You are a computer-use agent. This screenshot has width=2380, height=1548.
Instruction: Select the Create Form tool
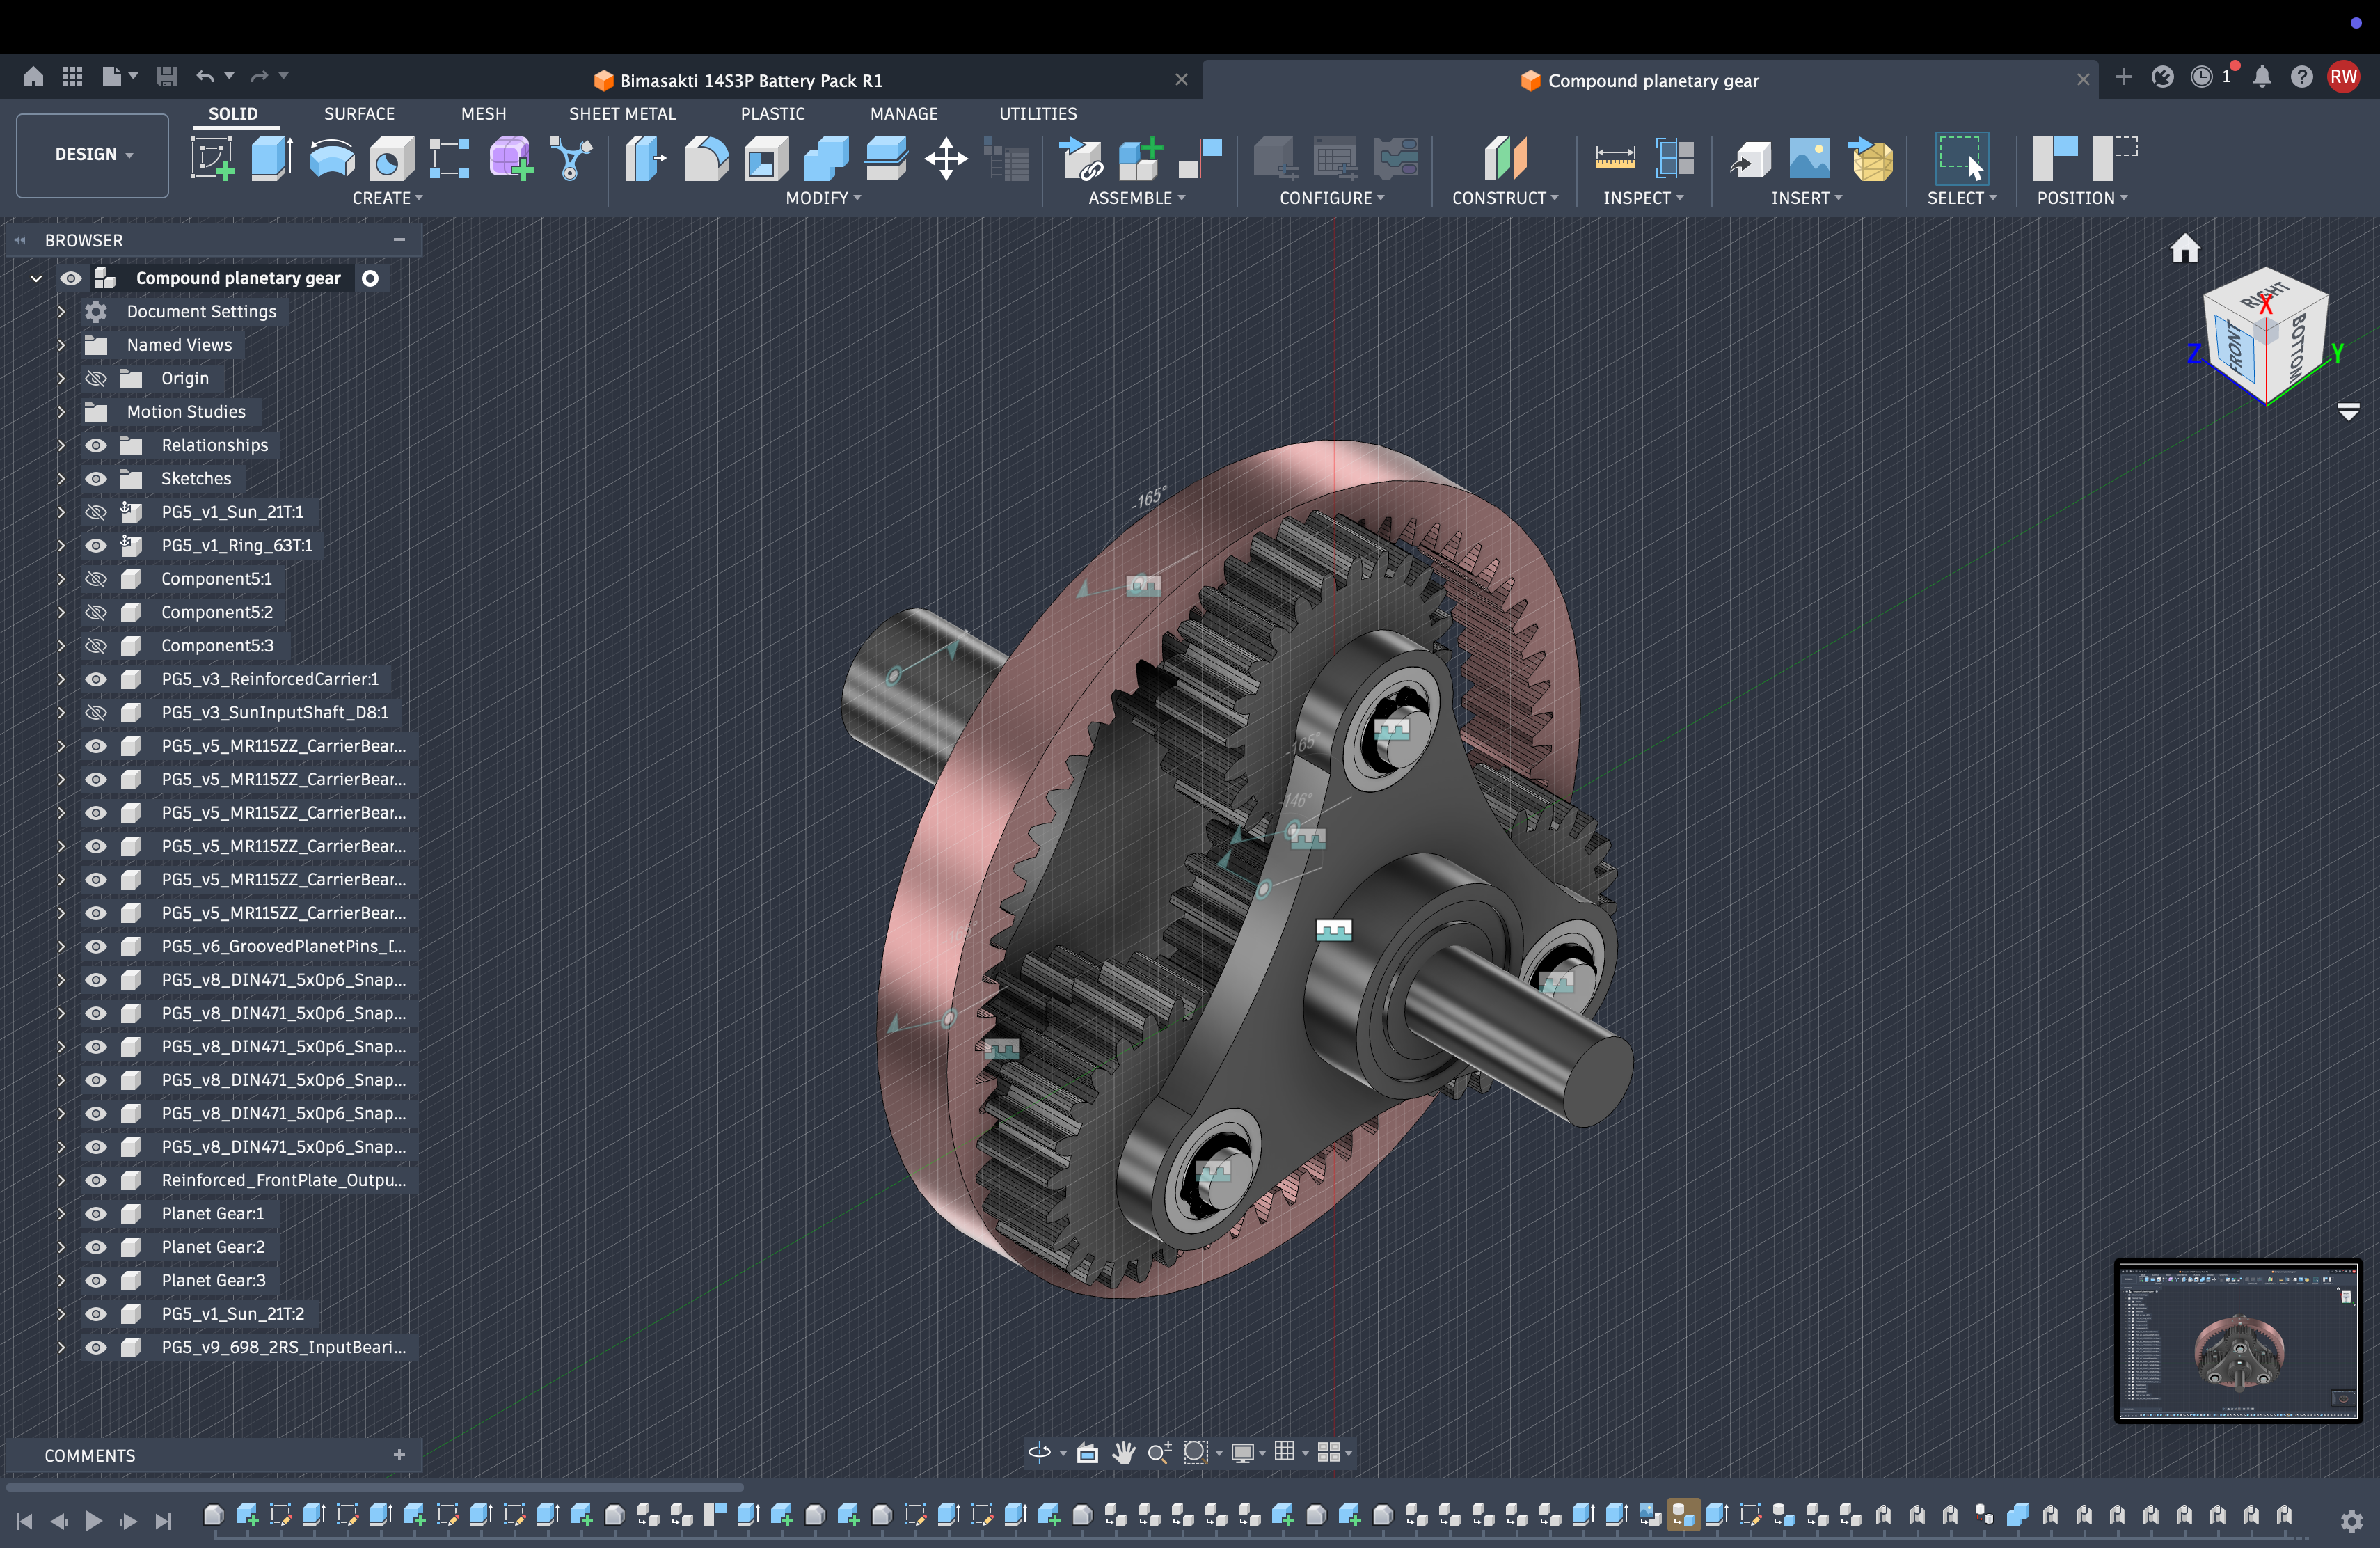[x=510, y=159]
